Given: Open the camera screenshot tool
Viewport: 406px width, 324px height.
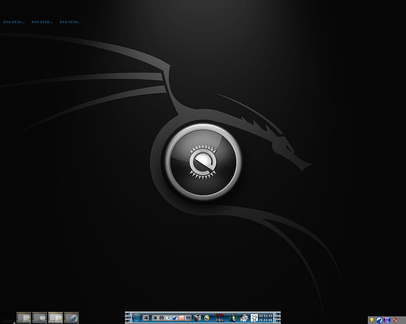Looking at the screenshot, I should click(x=197, y=317).
